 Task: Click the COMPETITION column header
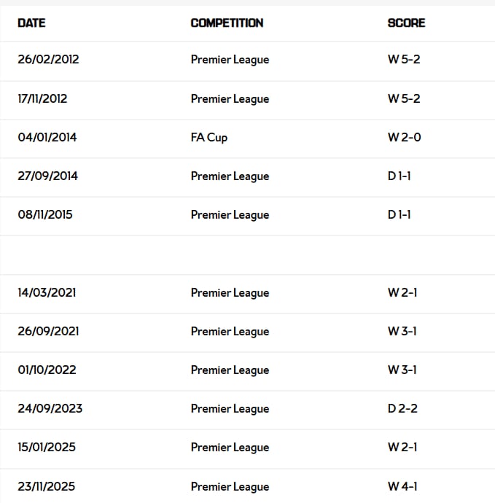click(x=227, y=23)
